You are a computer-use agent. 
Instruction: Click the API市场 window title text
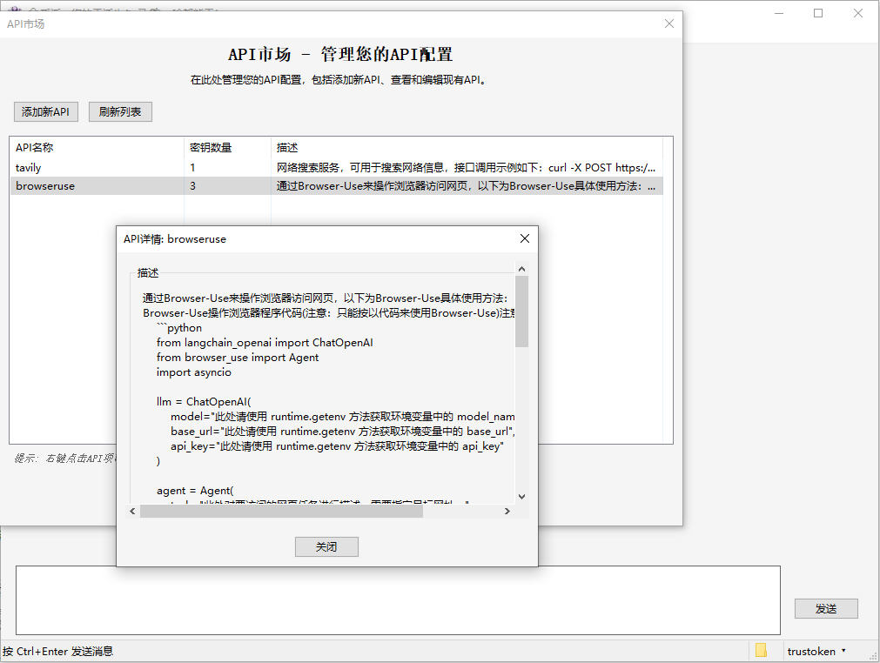pyautogui.click(x=26, y=24)
